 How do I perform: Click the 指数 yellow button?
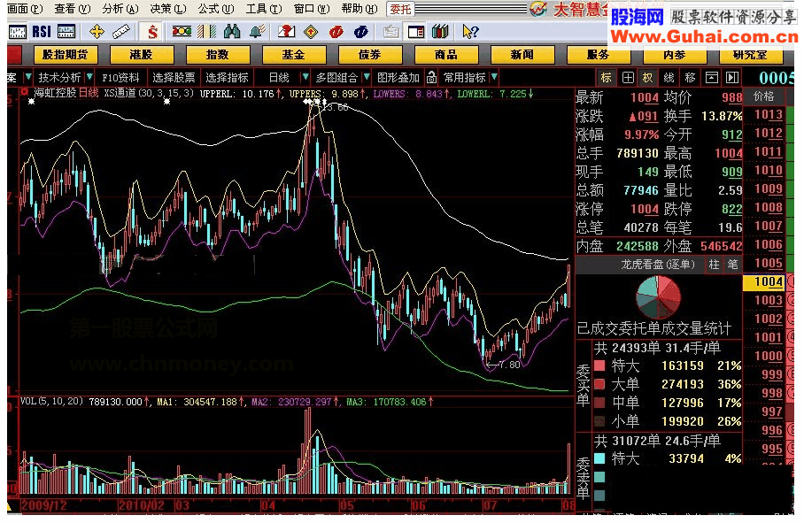point(218,54)
